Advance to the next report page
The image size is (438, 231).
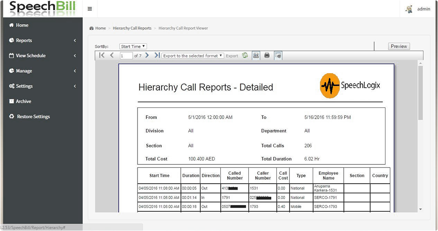(x=147, y=55)
